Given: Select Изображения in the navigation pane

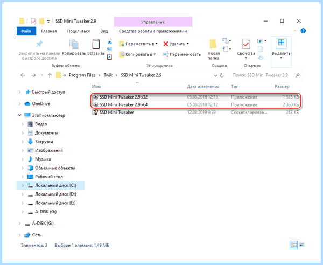Looking at the screenshot, I should click(49, 150).
